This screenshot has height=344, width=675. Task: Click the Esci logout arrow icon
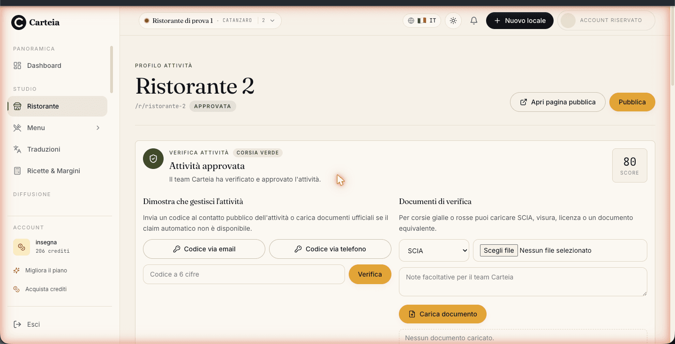17,324
